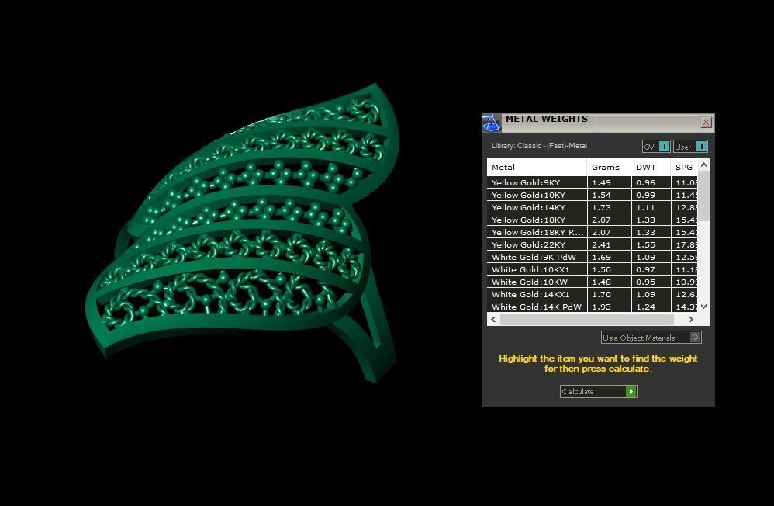Screen dimensions: 774x506
Task: Click the table scroll-down arrow
Action: point(704,307)
